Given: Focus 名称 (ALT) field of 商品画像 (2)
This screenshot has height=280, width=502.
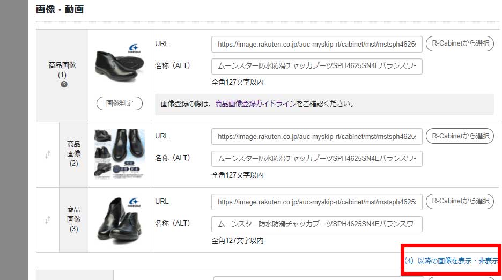Looking at the screenshot, I should pos(316,159).
